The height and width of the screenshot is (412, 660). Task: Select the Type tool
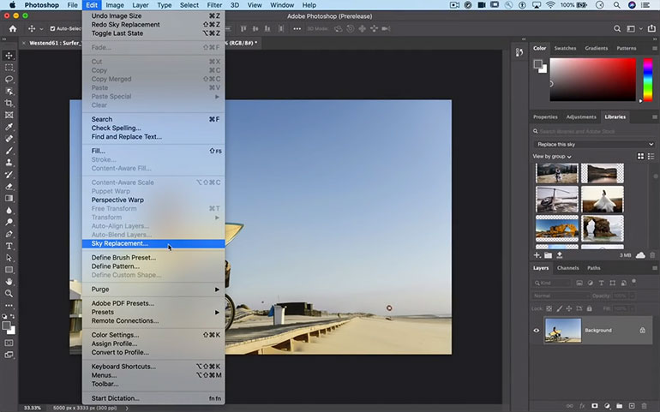click(9, 245)
